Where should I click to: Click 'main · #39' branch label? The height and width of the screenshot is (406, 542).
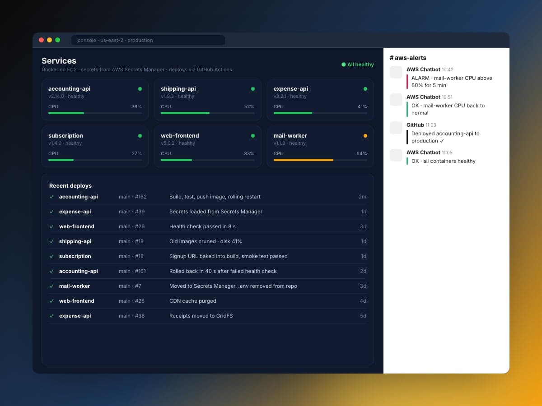point(131,212)
